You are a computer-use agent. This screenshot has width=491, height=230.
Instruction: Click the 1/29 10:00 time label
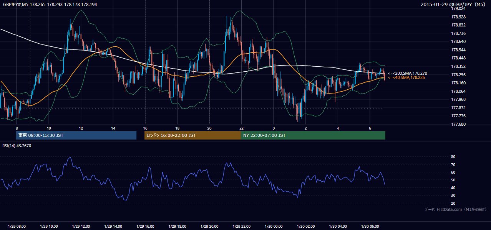49,227
